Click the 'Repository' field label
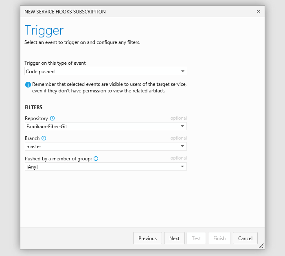This screenshot has width=285, height=256. tap(36, 118)
